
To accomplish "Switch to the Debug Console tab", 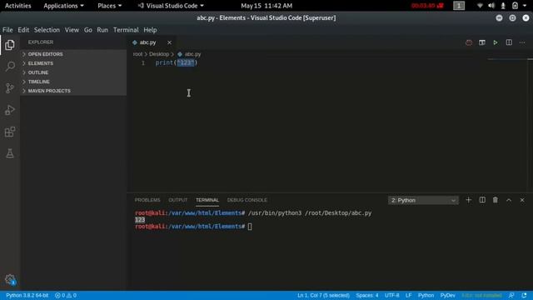I will click(x=247, y=200).
